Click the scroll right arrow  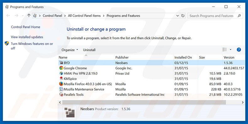tap(243, 102)
